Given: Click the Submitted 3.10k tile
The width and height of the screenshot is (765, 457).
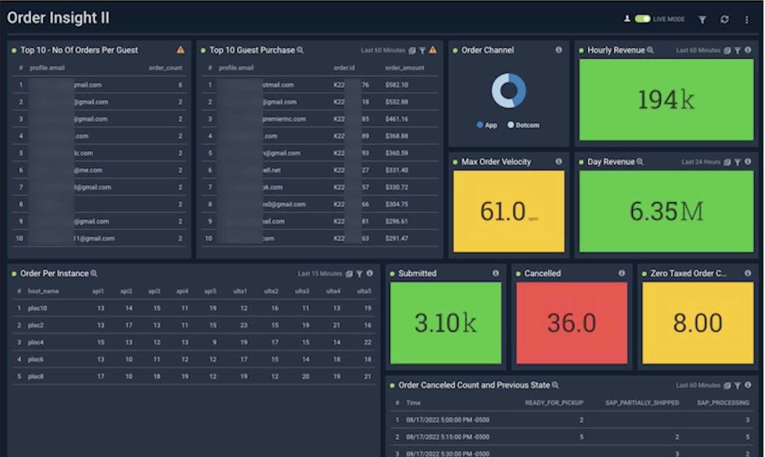Looking at the screenshot, I should pyautogui.click(x=445, y=323).
